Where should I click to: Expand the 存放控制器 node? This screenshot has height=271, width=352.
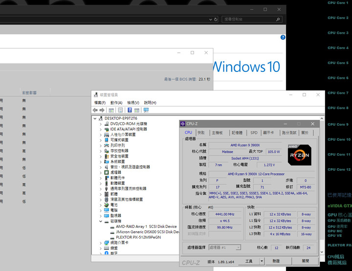pyautogui.click(x=101, y=151)
